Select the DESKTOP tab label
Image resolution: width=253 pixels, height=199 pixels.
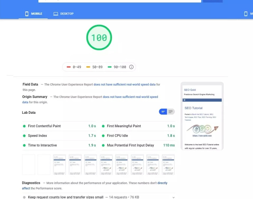click(67, 14)
